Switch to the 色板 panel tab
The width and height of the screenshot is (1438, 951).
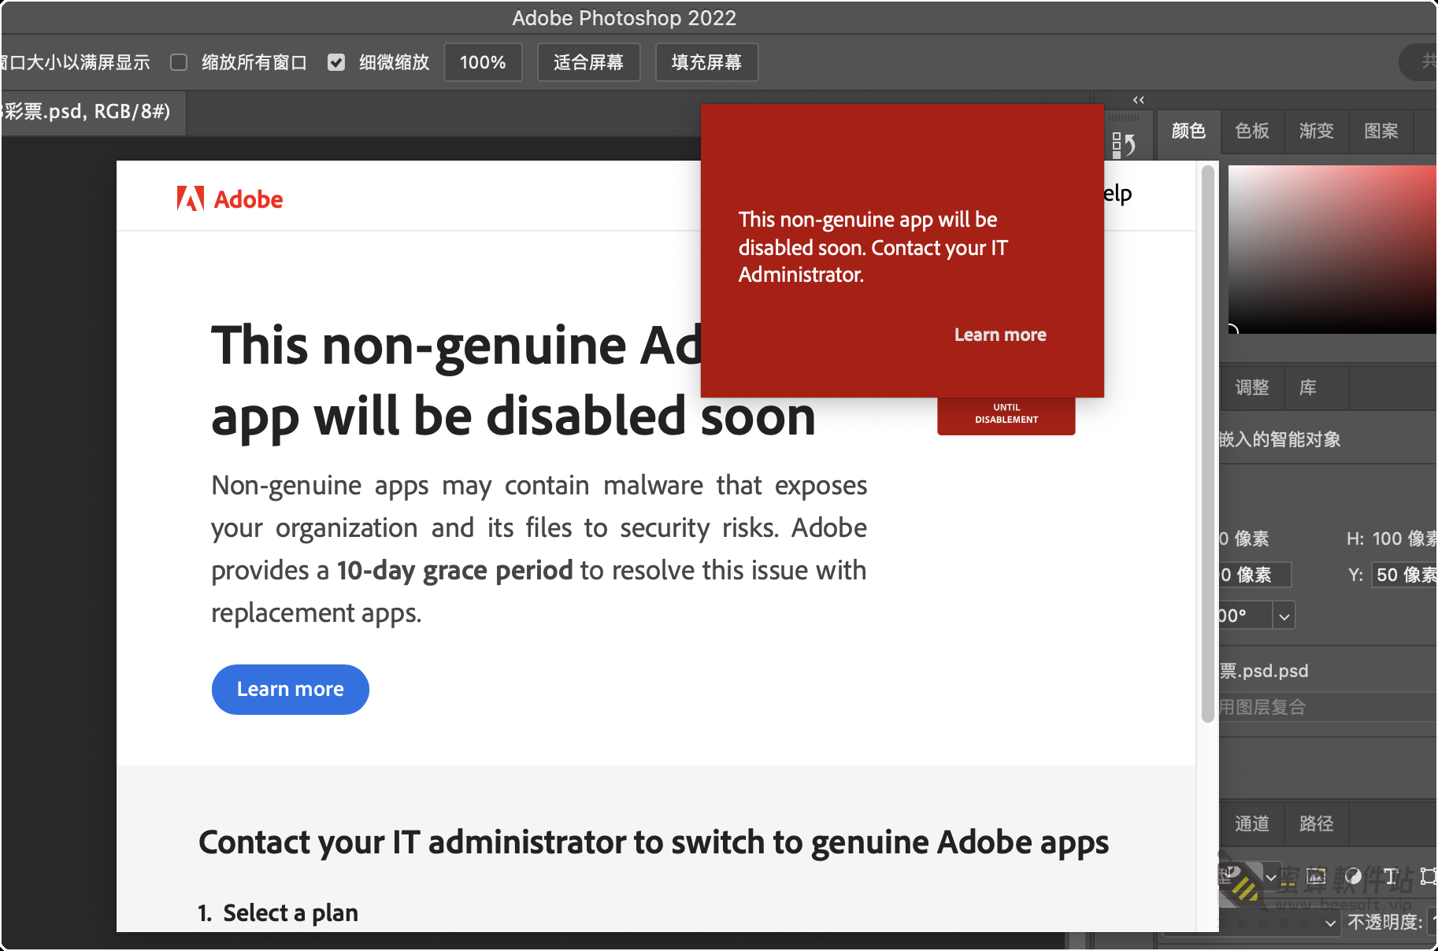[1252, 131]
